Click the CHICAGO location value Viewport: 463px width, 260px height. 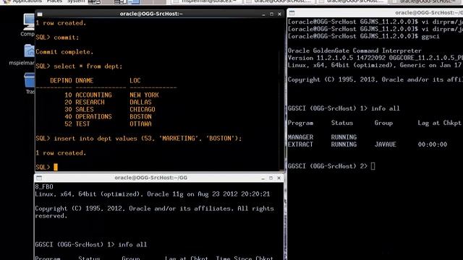coord(143,109)
